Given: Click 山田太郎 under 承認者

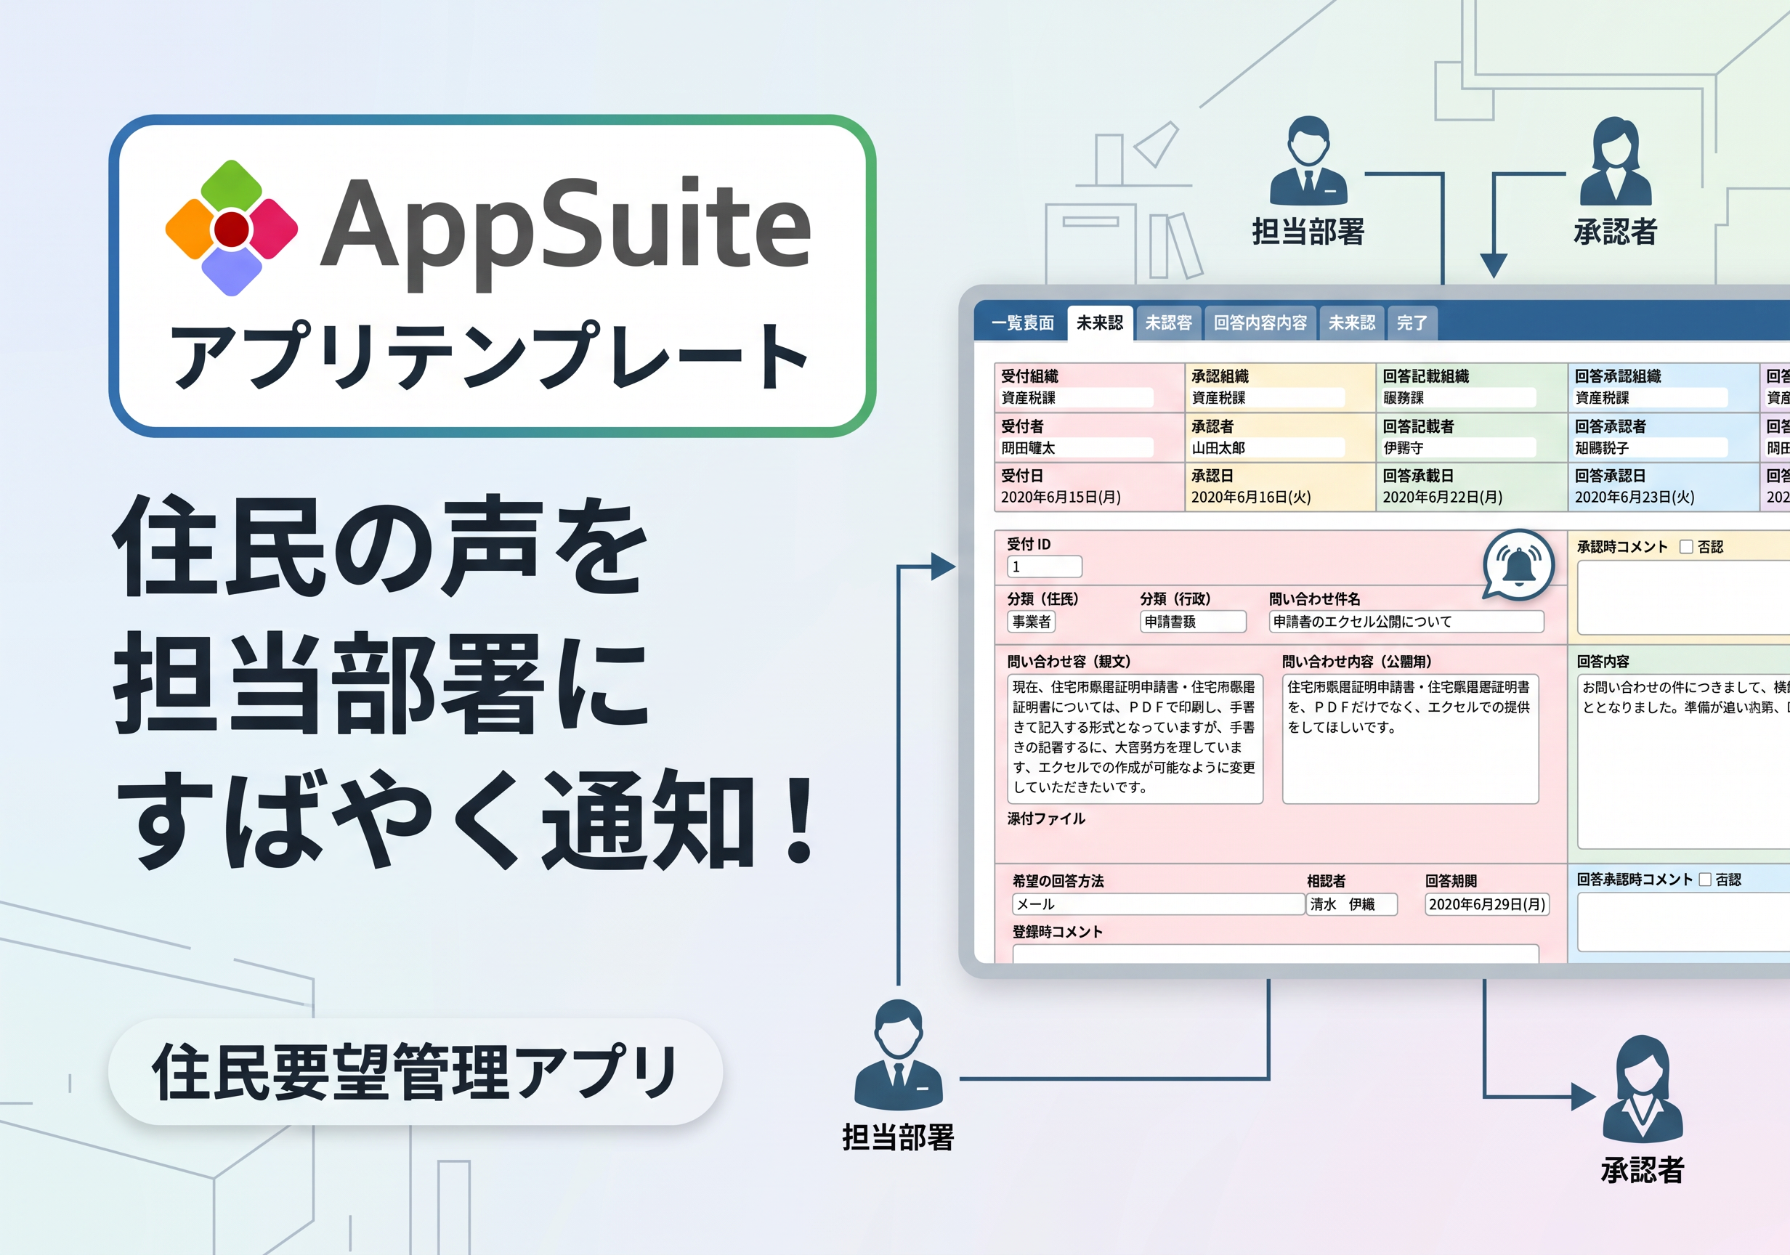Looking at the screenshot, I should tap(1218, 448).
